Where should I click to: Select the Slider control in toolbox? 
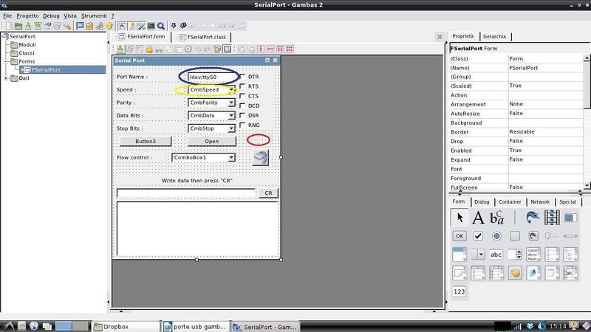coord(552,236)
